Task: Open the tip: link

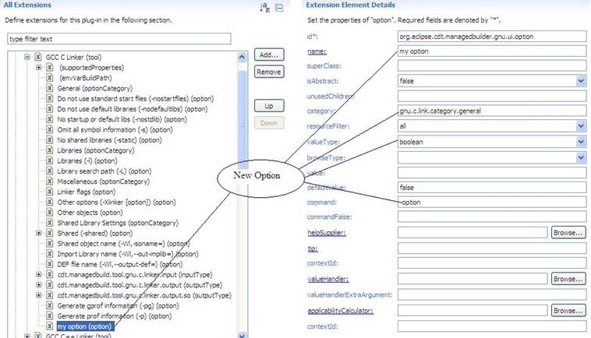Action: (313, 248)
